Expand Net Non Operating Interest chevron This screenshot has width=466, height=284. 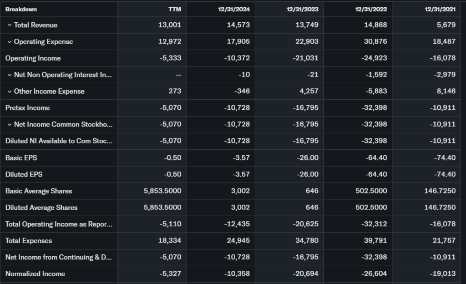click(9, 75)
